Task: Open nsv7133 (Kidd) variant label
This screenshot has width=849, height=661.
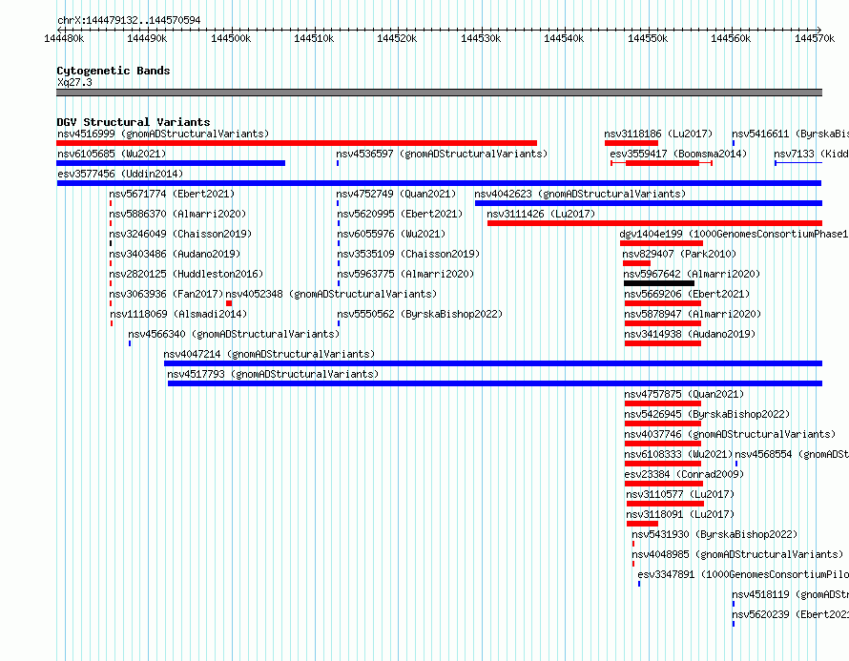Action: click(811, 154)
